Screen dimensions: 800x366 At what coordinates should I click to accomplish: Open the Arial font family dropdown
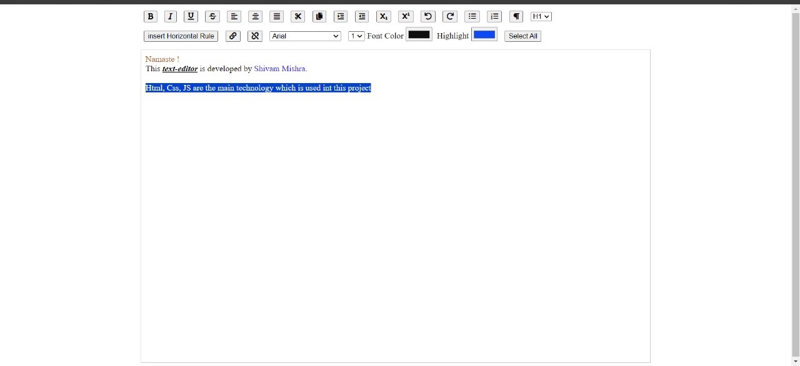coord(305,36)
